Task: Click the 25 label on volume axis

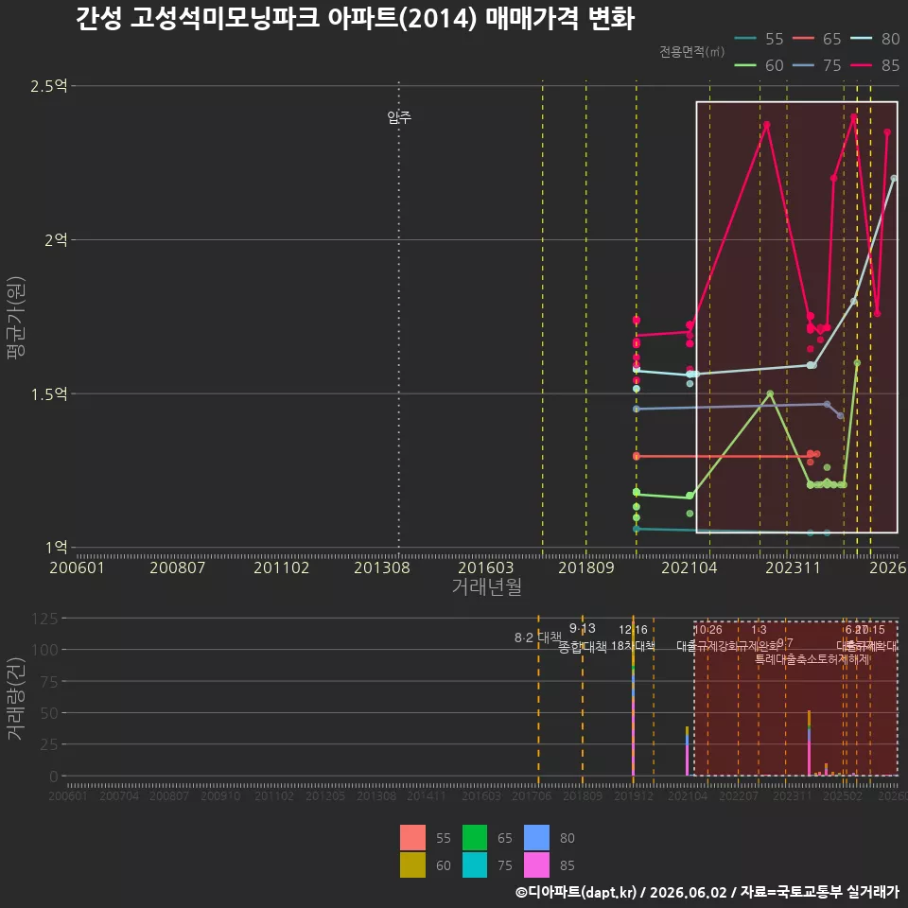Action: (49, 744)
